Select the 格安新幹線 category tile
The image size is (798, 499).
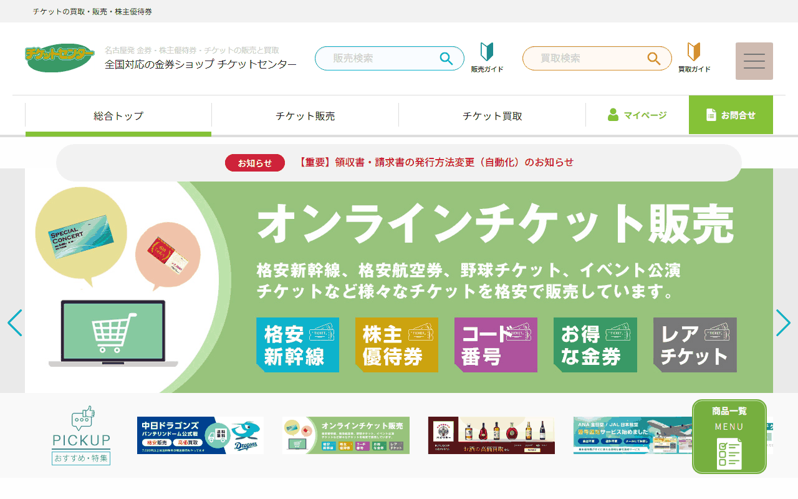point(297,345)
